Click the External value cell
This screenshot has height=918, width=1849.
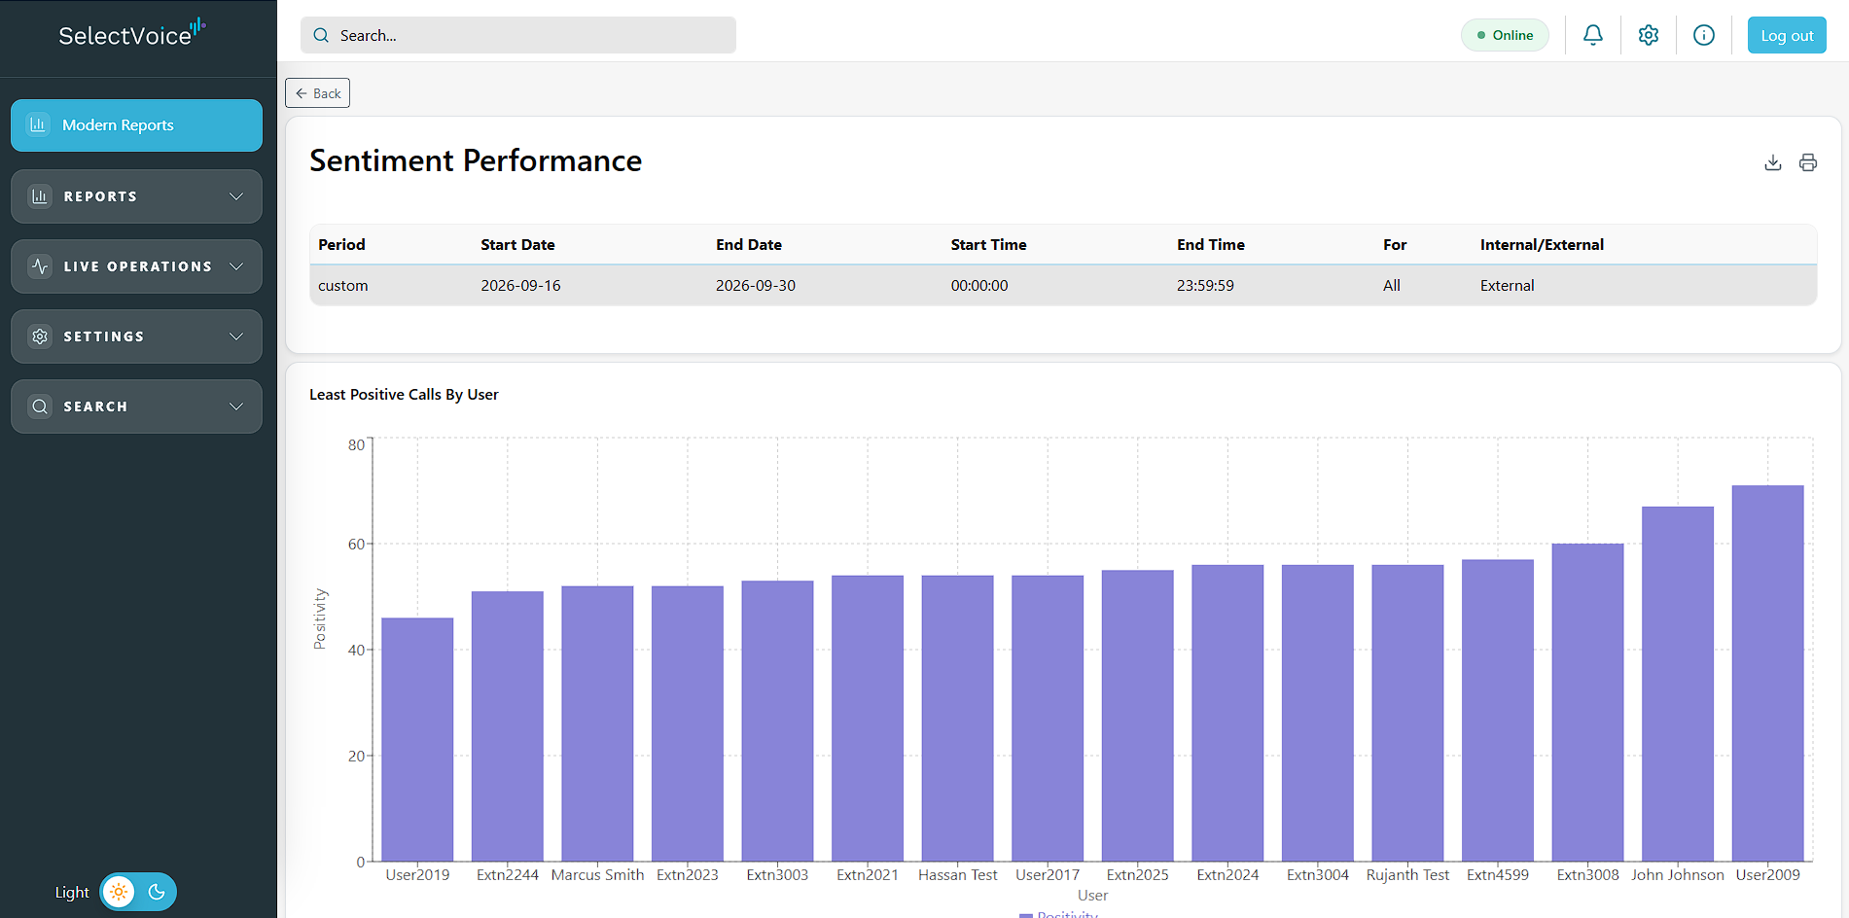[1507, 286]
